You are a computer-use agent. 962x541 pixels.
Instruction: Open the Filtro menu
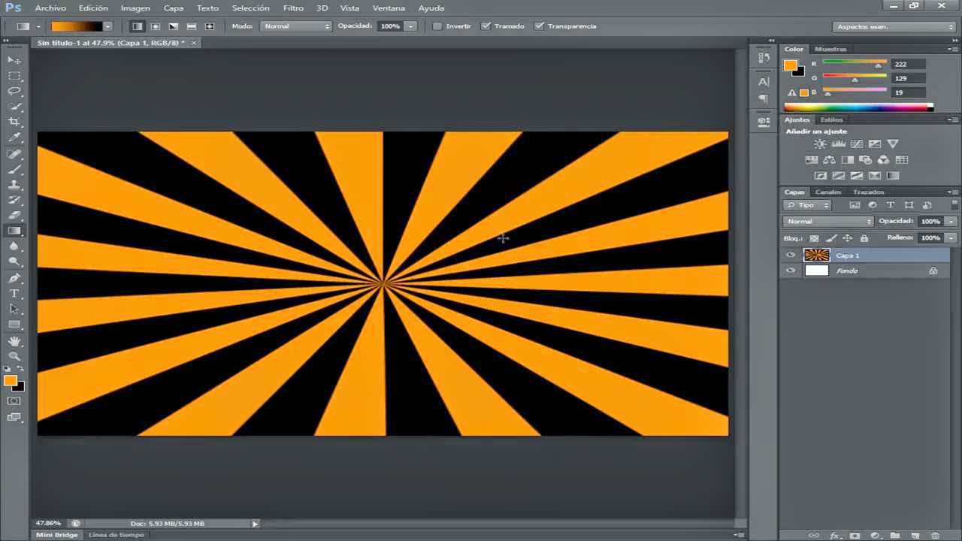pos(293,8)
